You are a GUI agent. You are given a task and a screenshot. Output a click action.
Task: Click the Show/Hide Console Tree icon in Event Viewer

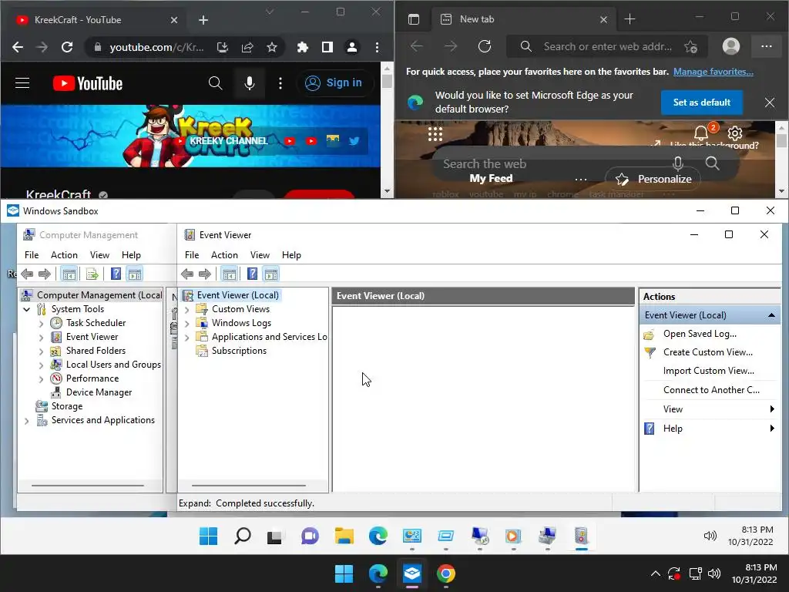coord(230,274)
